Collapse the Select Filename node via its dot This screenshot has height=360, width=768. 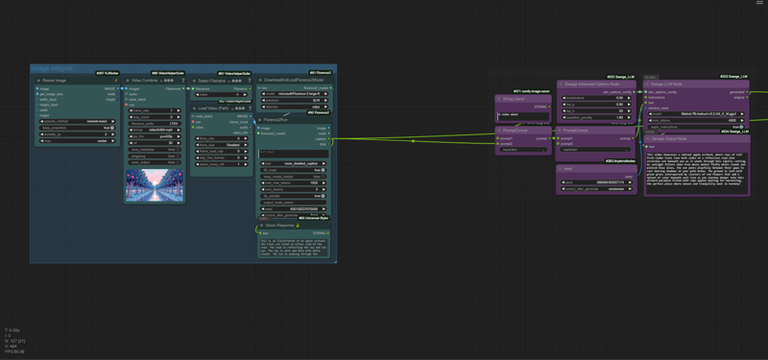click(194, 81)
